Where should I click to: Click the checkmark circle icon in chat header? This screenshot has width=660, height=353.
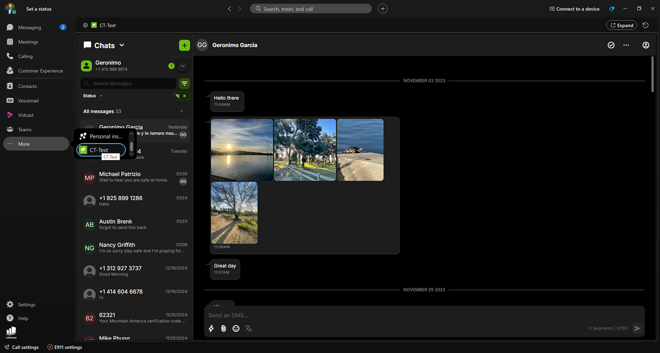point(611,45)
